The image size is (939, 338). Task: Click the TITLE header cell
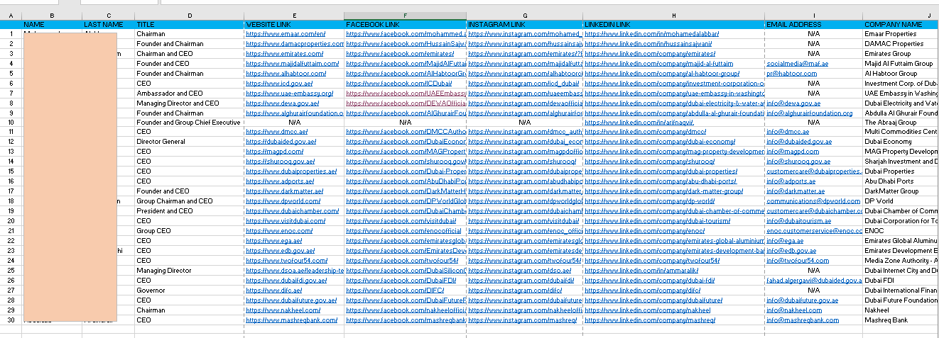190,25
